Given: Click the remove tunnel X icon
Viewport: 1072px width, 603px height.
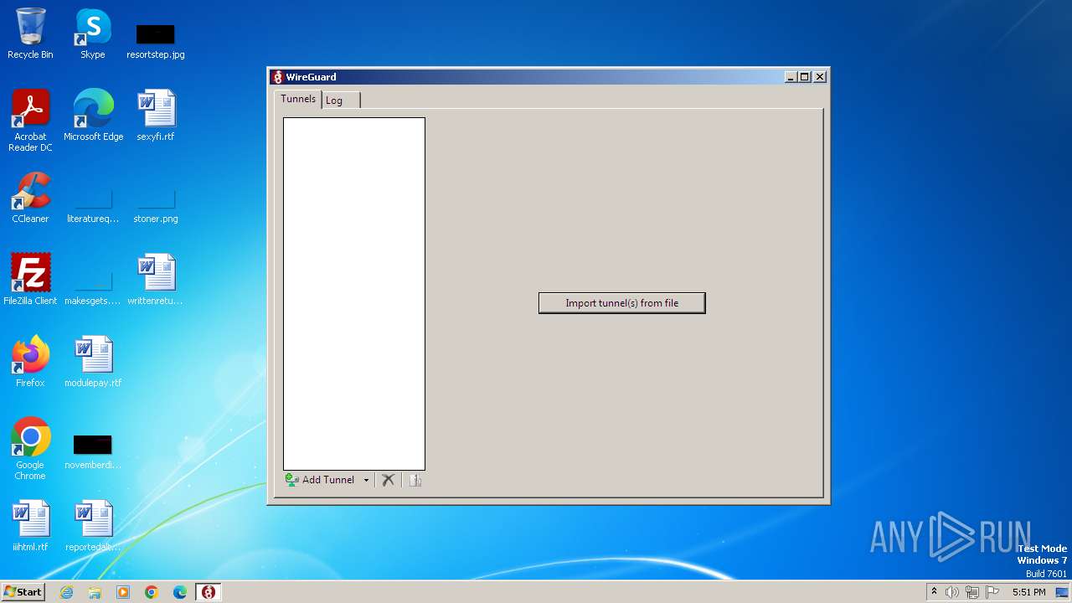Looking at the screenshot, I should tap(388, 480).
